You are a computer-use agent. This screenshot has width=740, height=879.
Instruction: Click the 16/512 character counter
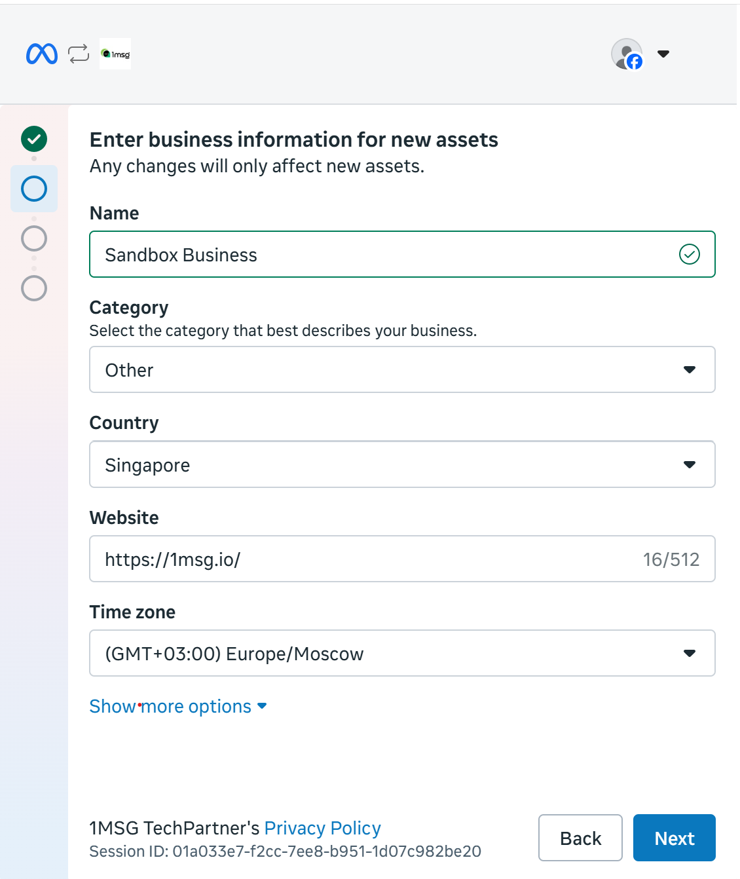tap(671, 559)
